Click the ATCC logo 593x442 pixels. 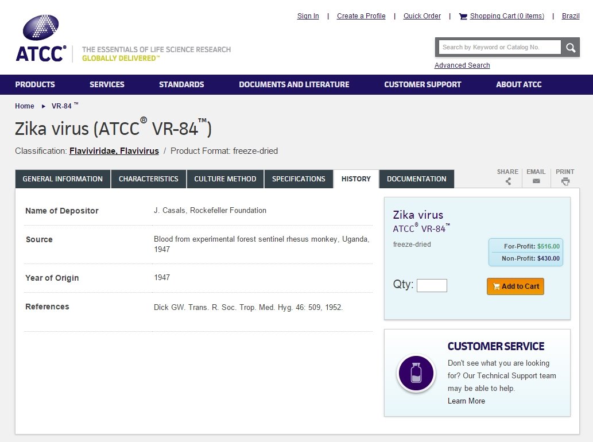tap(41, 38)
